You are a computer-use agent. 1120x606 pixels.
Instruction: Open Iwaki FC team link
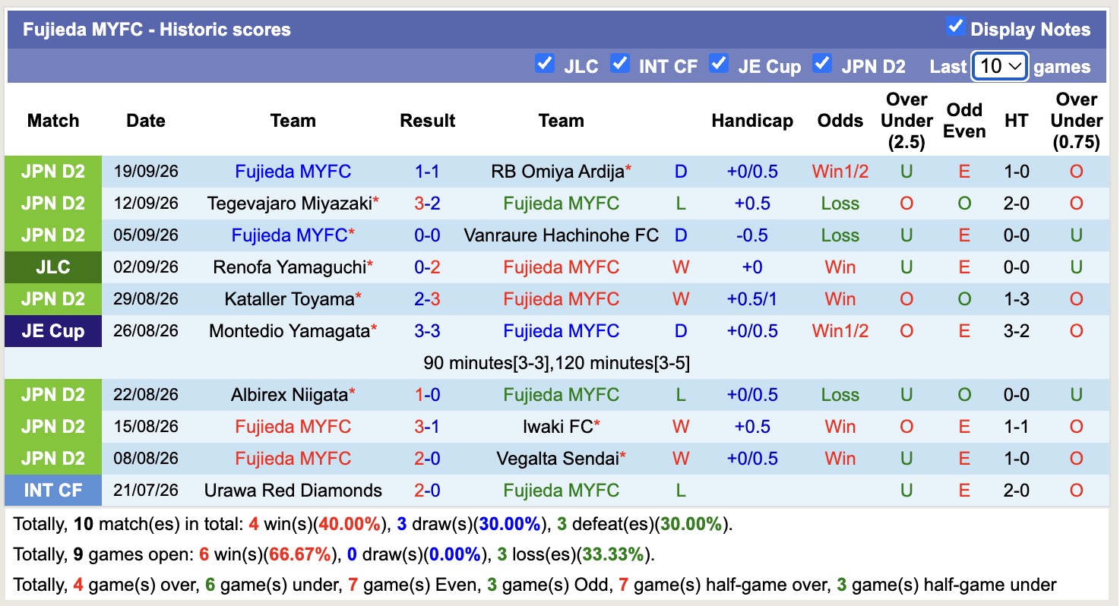pyautogui.click(x=558, y=427)
